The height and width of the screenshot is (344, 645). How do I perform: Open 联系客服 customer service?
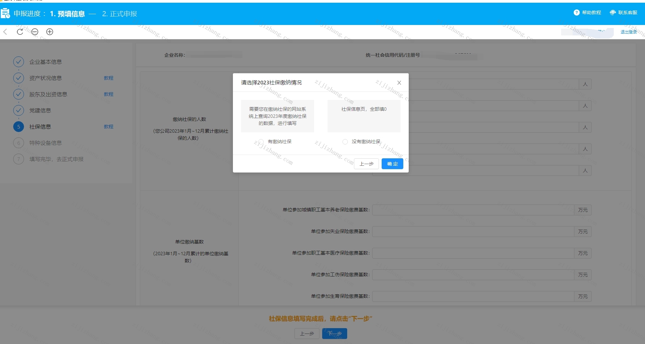coord(623,12)
